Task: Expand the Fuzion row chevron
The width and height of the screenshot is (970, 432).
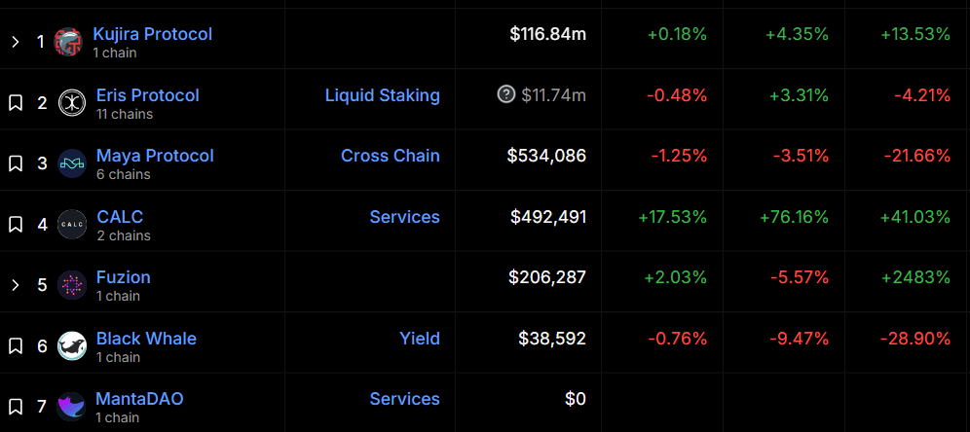Action: point(16,285)
